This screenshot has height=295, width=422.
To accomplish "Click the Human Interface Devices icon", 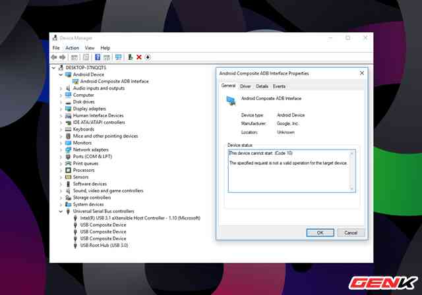I will pyautogui.click(x=69, y=116).
